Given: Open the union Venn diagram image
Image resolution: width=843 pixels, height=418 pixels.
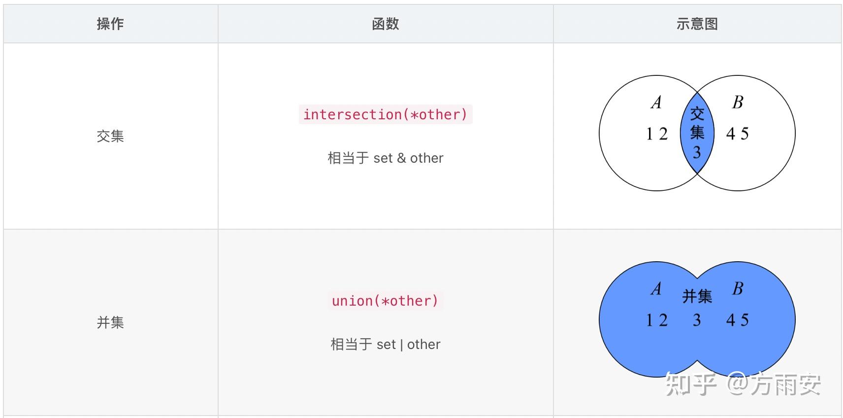Looking at the screenshot, I should (697, 319).
